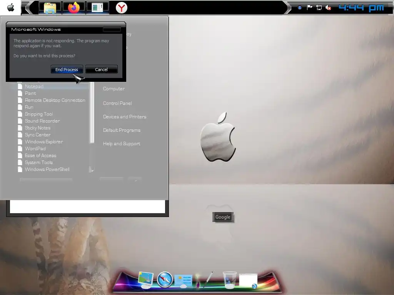Close the Microsoft Windows dialog
The width and height of the screenshot is (394, 295).
pyautogui.click(x=112, y=29)
